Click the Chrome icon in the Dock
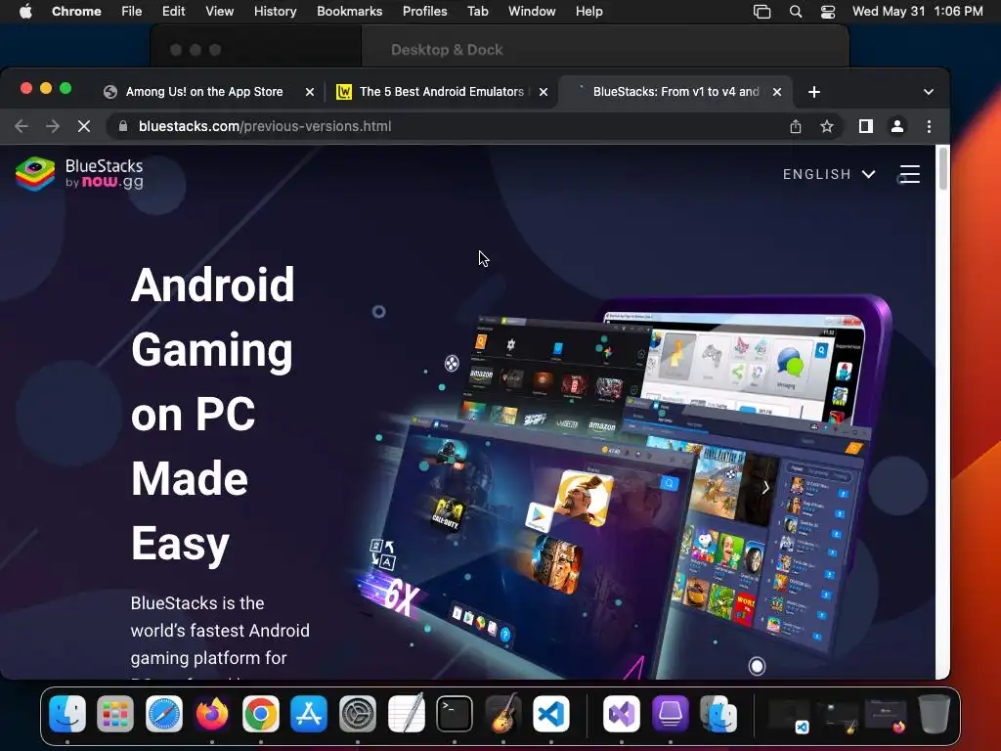 (260, 714)
